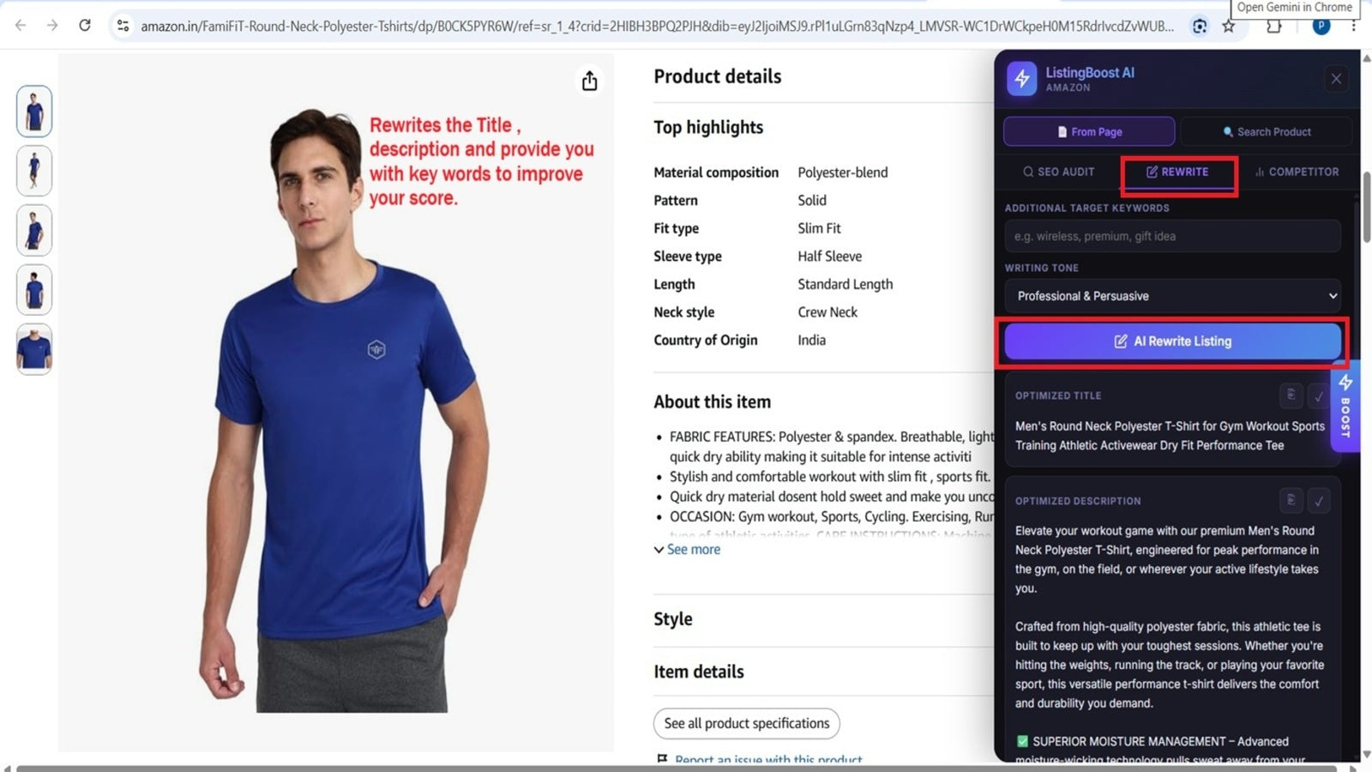The image size is (1372, 772).
Task: Switch to the Competitor tab
Action: point(1297,172)
